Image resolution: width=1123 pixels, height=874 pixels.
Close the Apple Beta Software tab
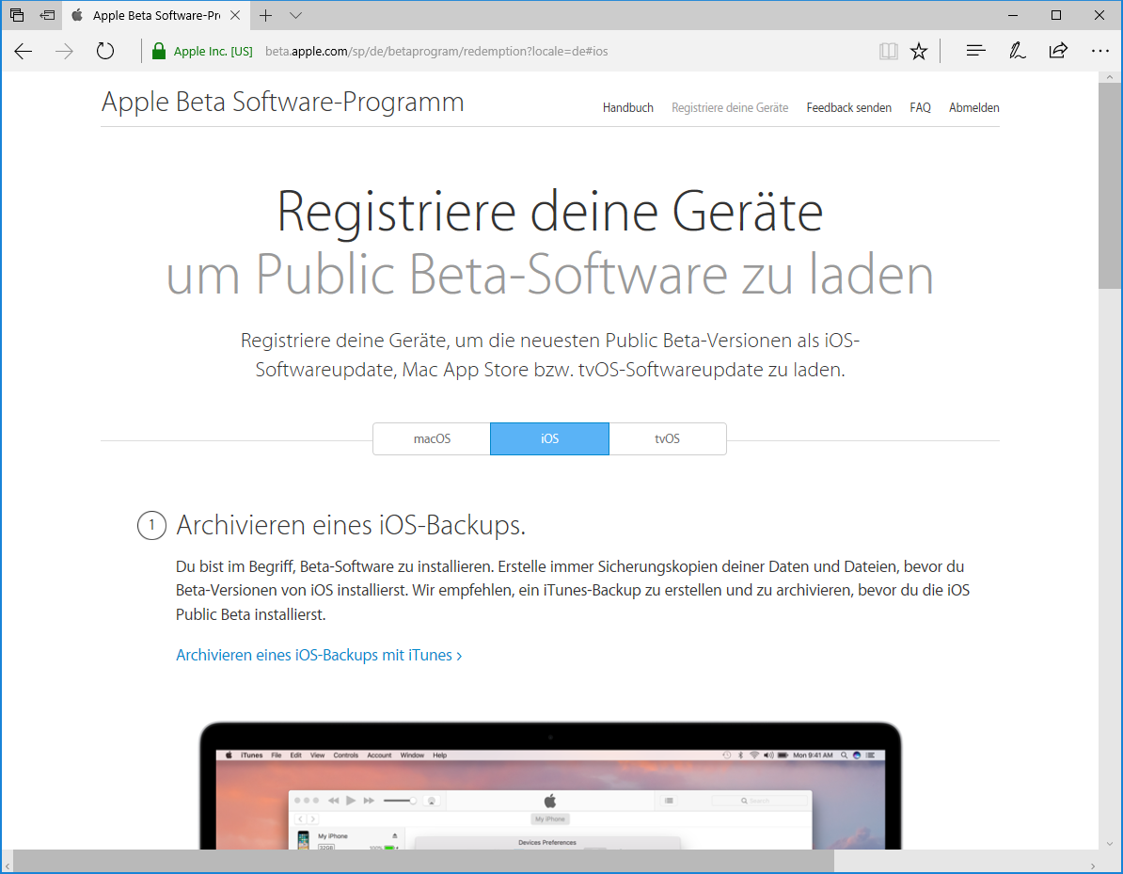(x=235, y=16)
